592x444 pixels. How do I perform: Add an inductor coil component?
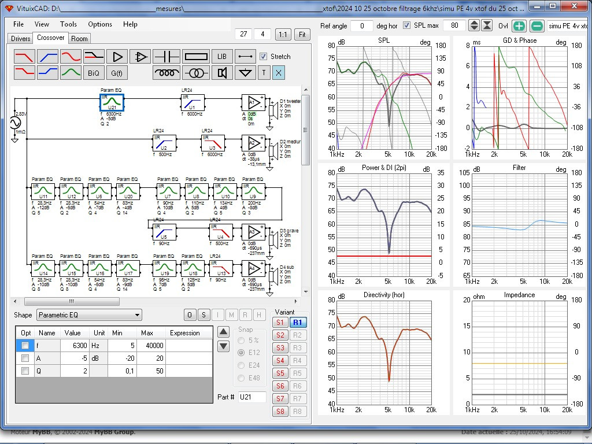pos(166,73)
